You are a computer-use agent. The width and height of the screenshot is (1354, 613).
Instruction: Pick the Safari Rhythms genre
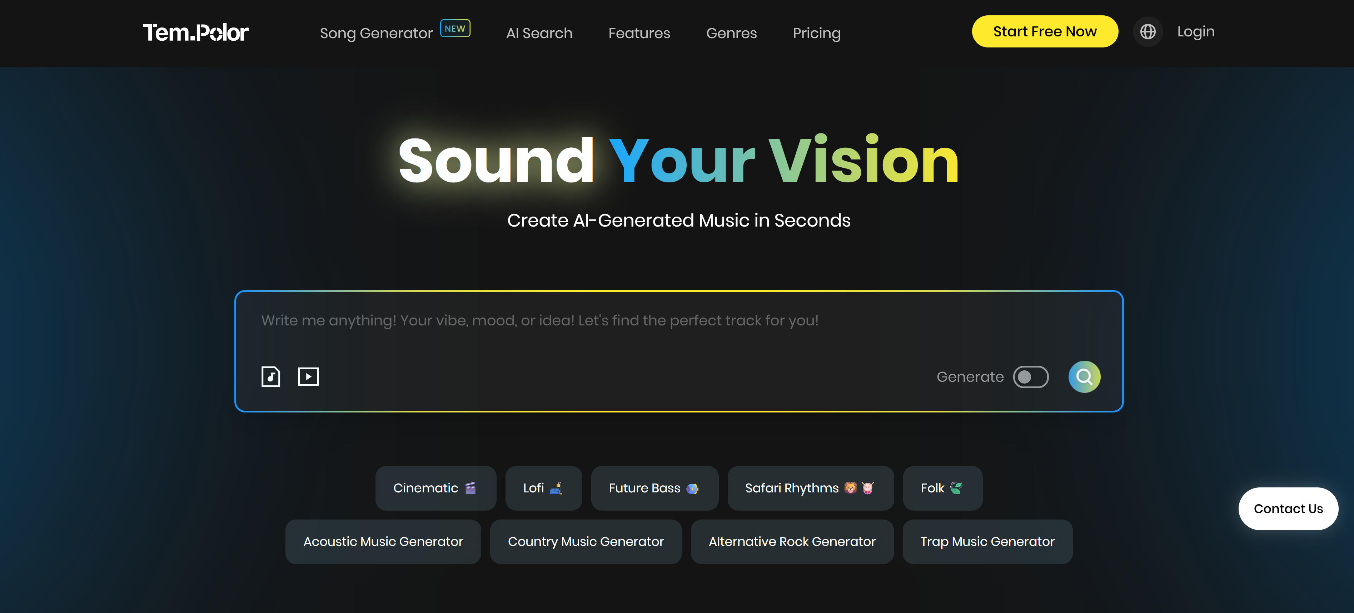click(810, 488)
